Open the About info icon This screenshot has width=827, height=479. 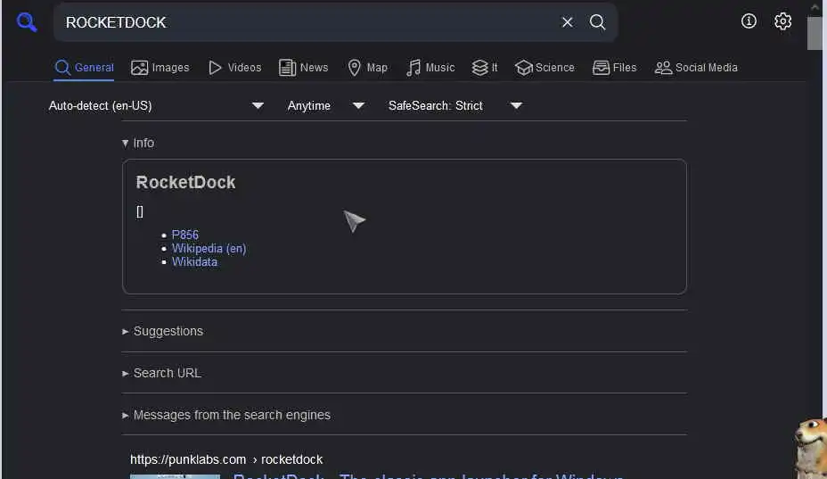coord(749,21)
